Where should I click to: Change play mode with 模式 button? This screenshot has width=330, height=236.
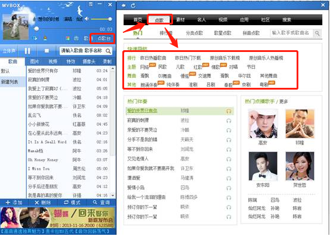pyautogui.click(x=72, y=203)
